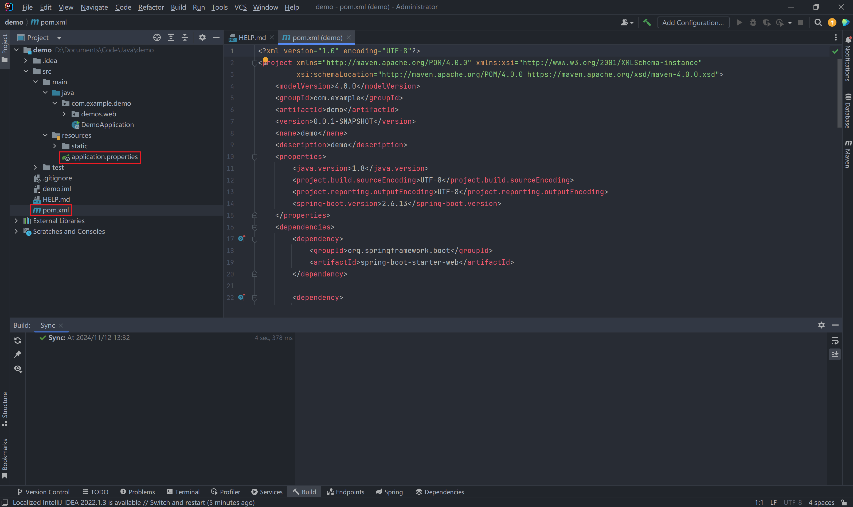The height and width of the screenshot is (507, 853).
Task: Click the Build Project hammer icon
Action: pyautogui.click(x=647, y=23)
